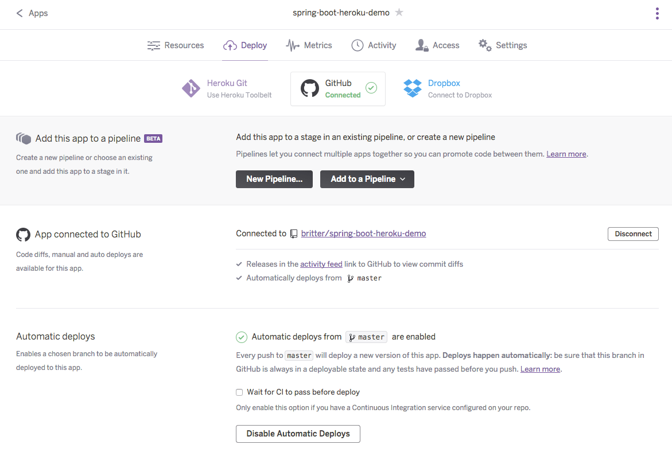
Task: Click the Dropbox logo icon
Action: [413, 88]
